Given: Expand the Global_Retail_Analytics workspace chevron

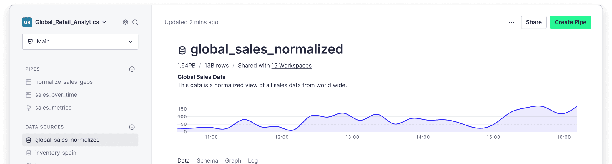Looking at the screenshot, I should pyautogui.click(x=104, y=22).
